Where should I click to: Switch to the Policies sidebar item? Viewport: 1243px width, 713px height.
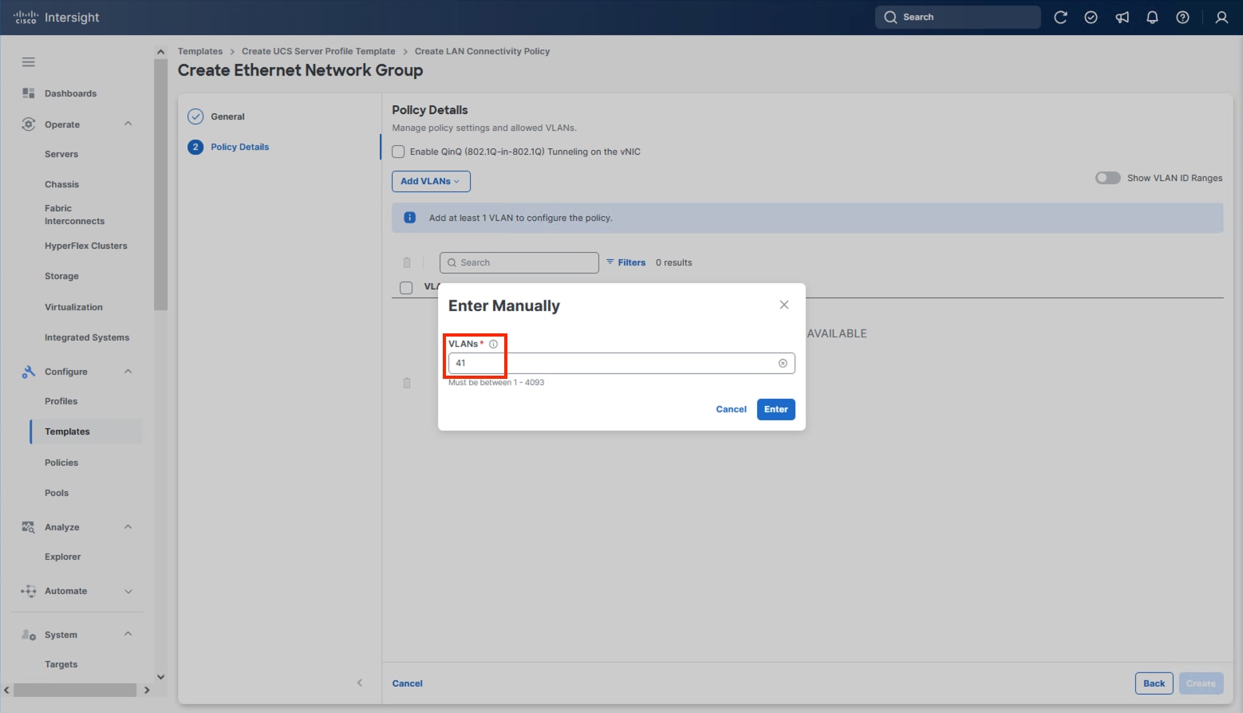(x=61, y=462)
